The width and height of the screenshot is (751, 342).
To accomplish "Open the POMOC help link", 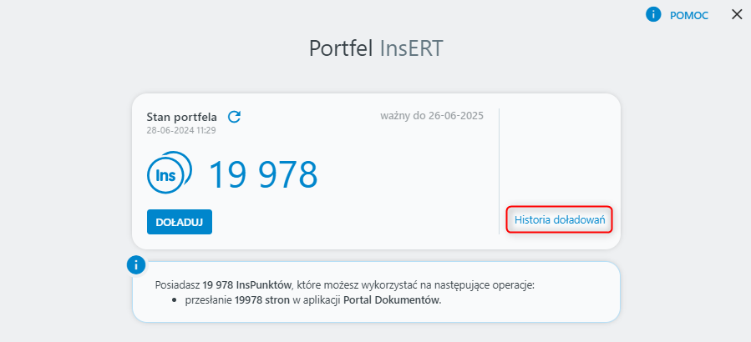I will point(688,15).
